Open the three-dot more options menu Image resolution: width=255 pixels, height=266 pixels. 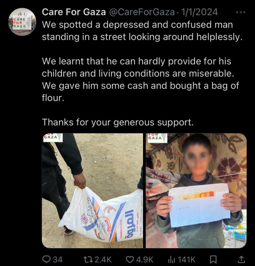click(x=240, y=12)
